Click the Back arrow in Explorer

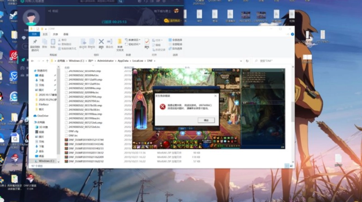click(33, 61)
